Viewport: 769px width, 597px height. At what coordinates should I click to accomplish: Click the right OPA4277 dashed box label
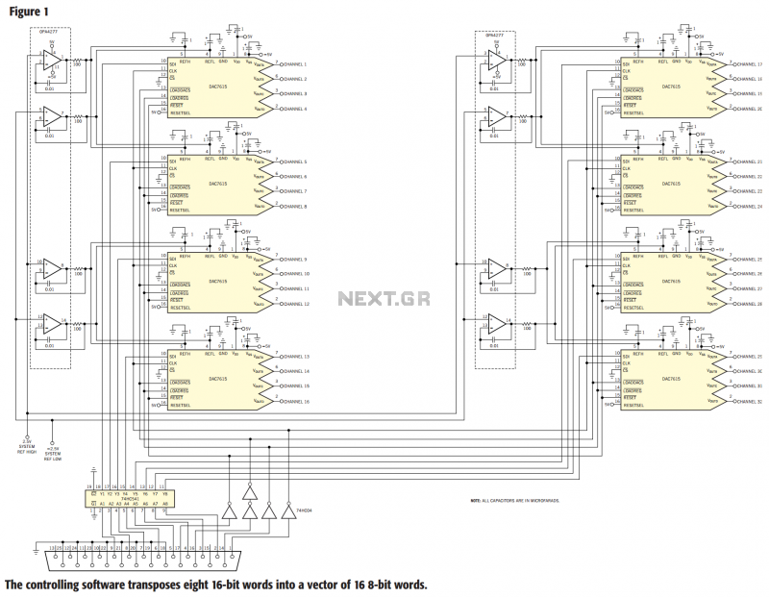coord(494,36)
